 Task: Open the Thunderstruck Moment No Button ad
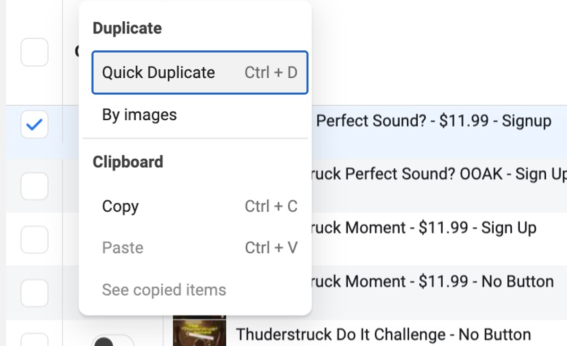425,281
